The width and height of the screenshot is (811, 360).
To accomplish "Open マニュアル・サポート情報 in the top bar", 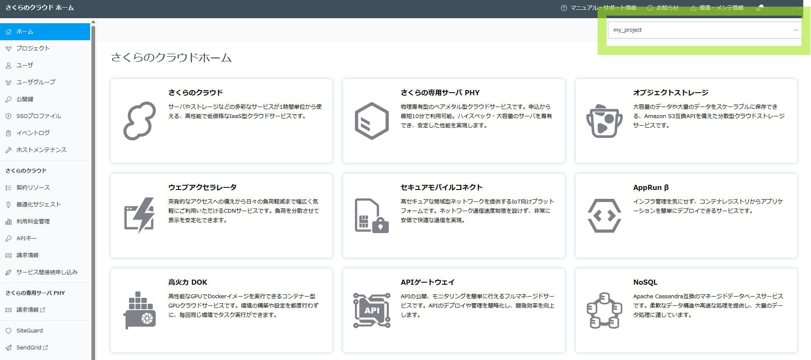I will pyautogui.click(x=603, y=8).
